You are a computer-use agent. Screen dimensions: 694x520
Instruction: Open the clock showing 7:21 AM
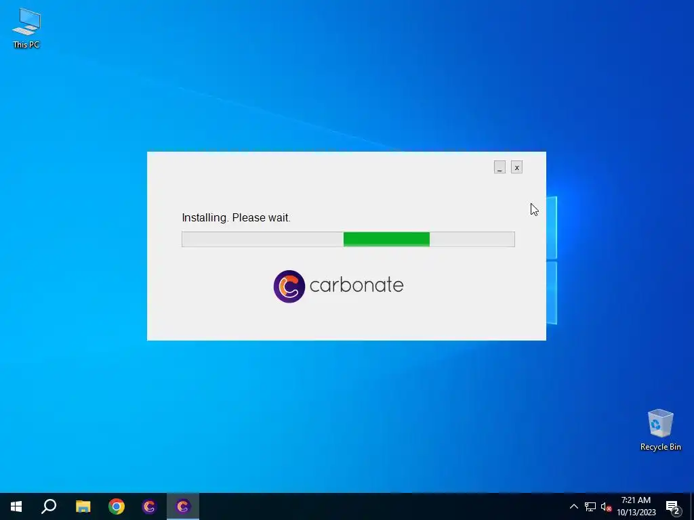(636, 506)
